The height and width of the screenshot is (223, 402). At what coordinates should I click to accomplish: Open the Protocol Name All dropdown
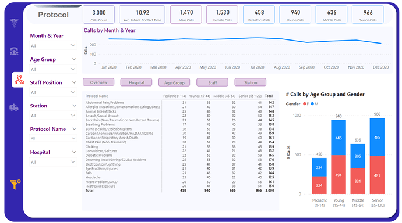click(53, 138)
